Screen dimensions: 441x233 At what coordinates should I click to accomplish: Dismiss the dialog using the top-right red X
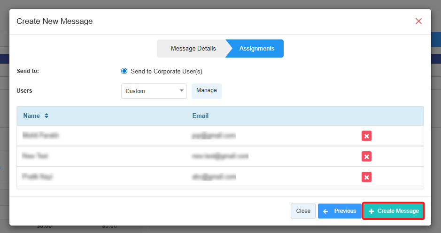[x=418, y=21]
